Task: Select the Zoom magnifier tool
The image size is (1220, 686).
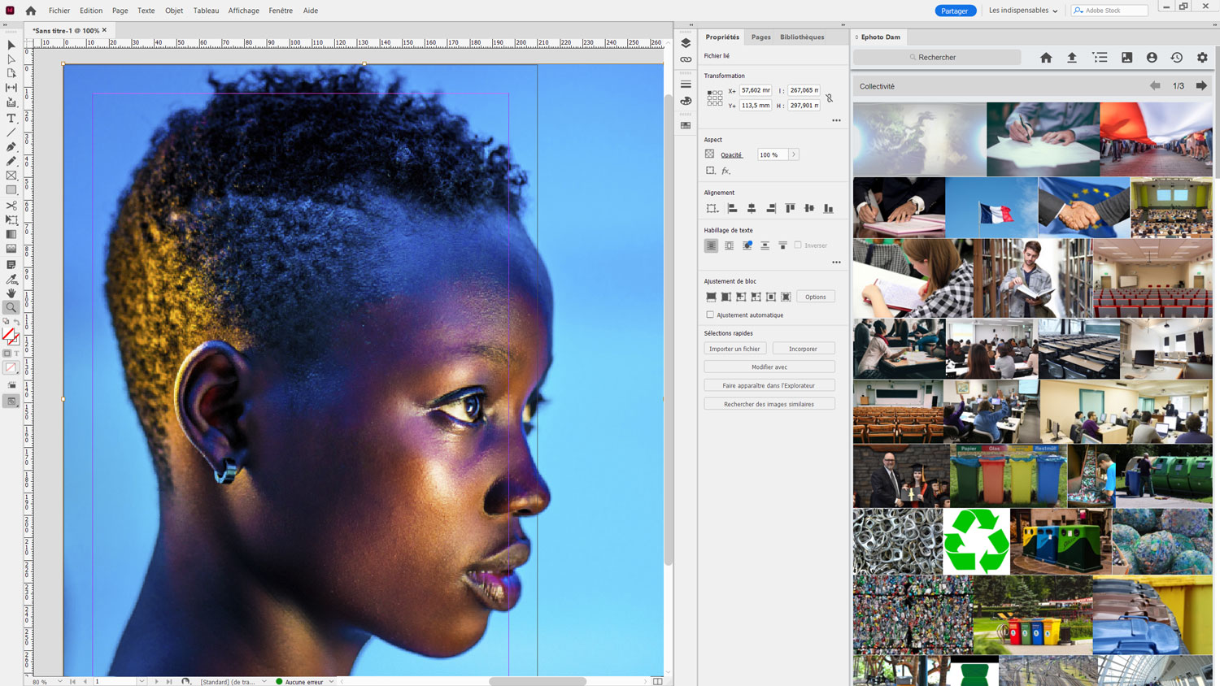Action: click(x=11, y=307)
